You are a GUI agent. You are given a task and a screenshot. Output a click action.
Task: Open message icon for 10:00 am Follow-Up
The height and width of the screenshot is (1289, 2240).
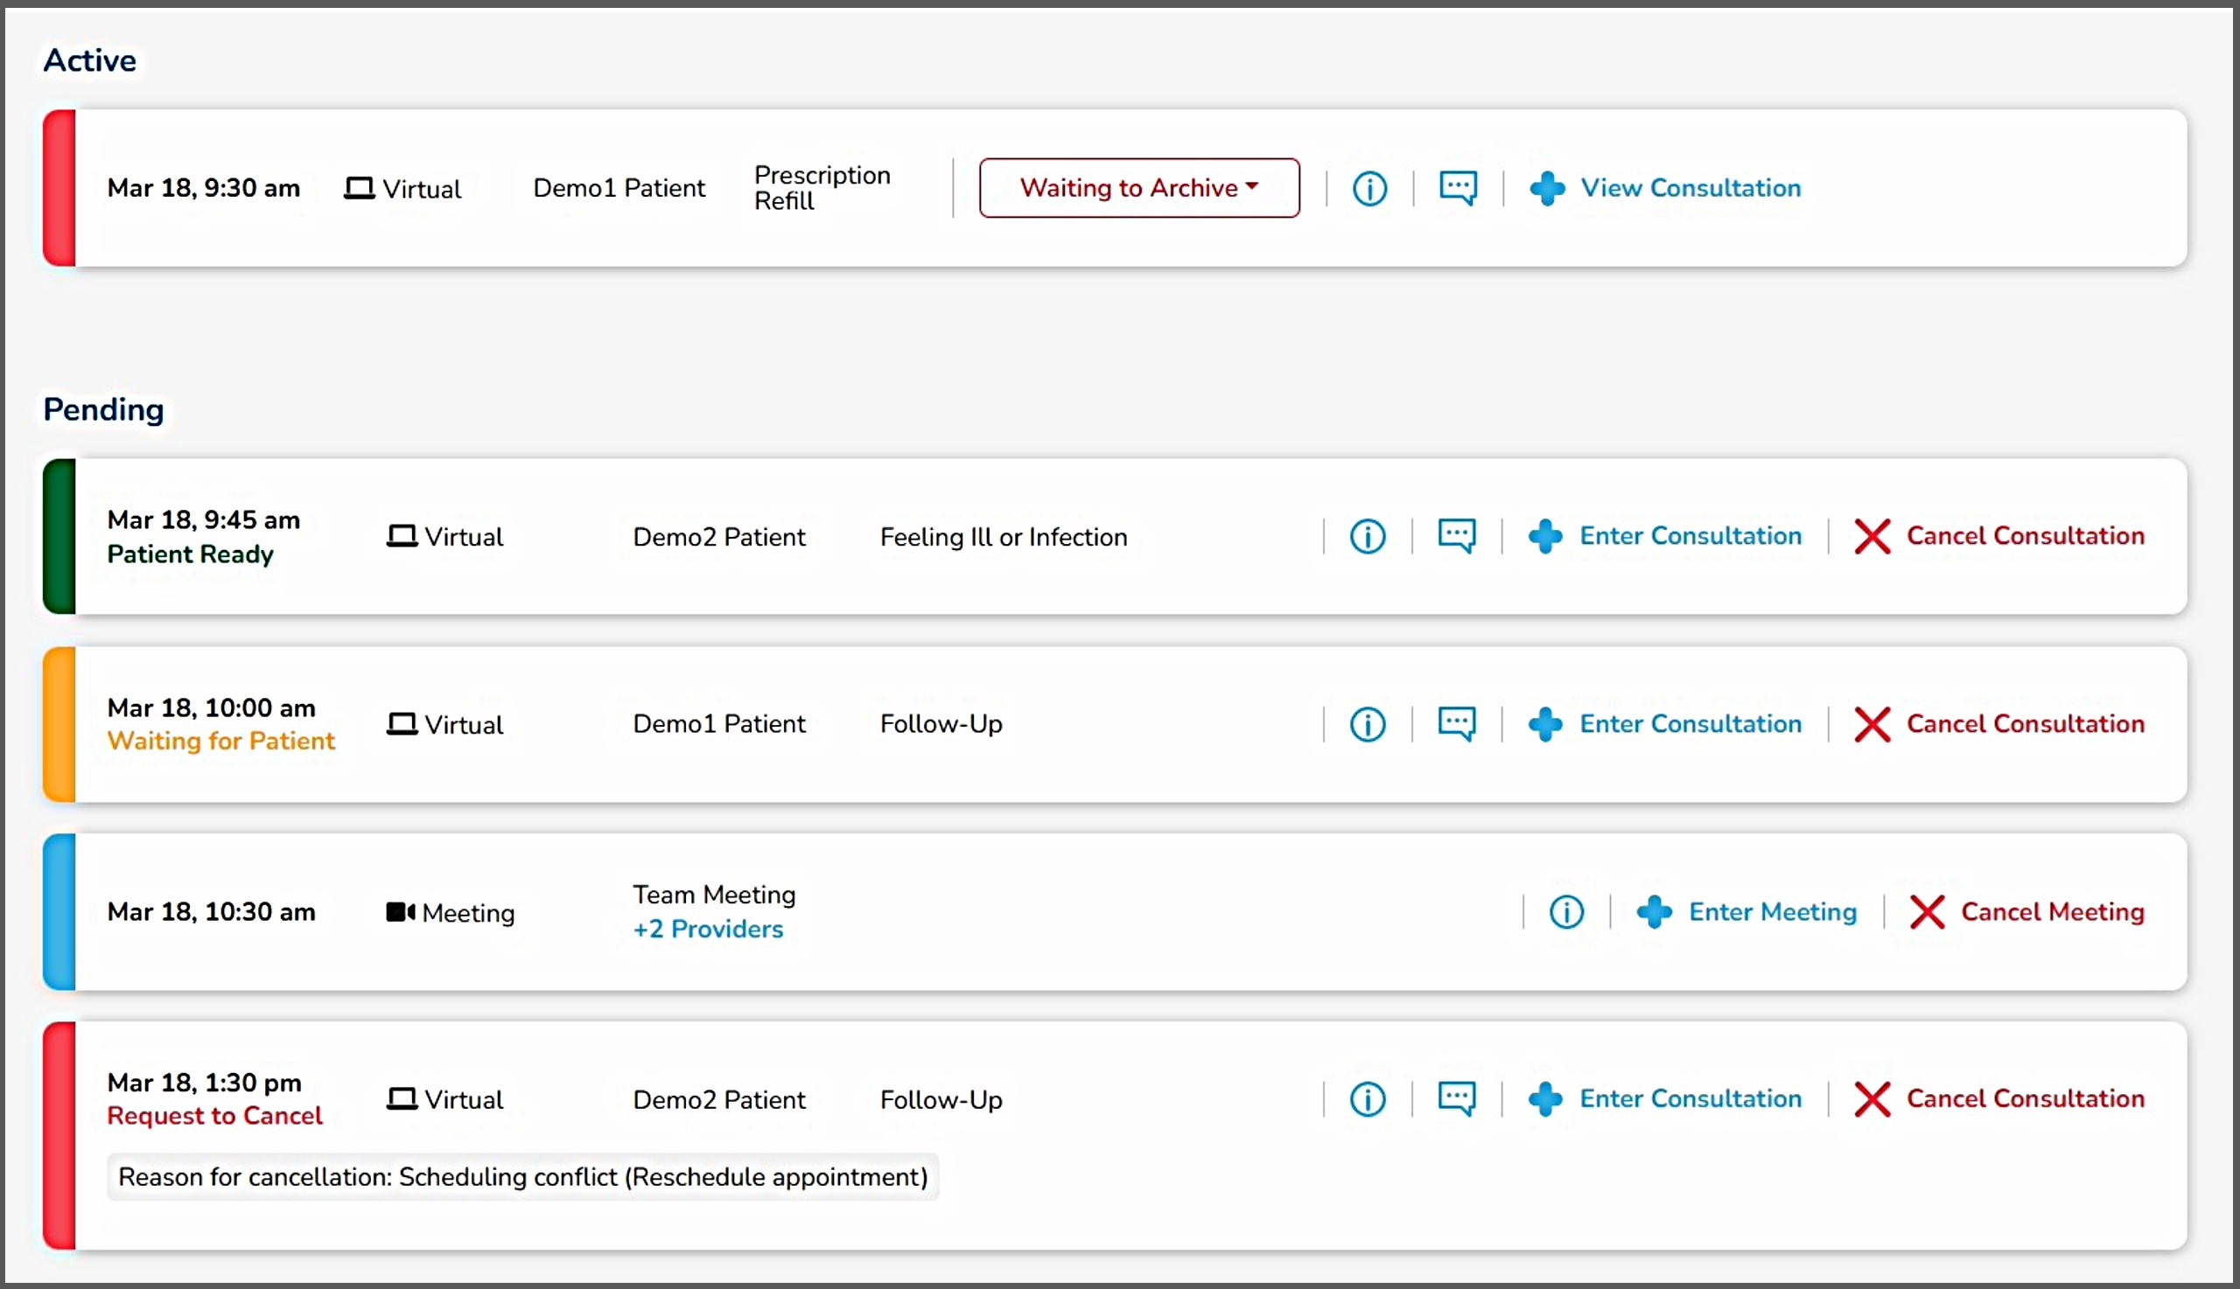pyautogui.click(x=1456, y=724)
